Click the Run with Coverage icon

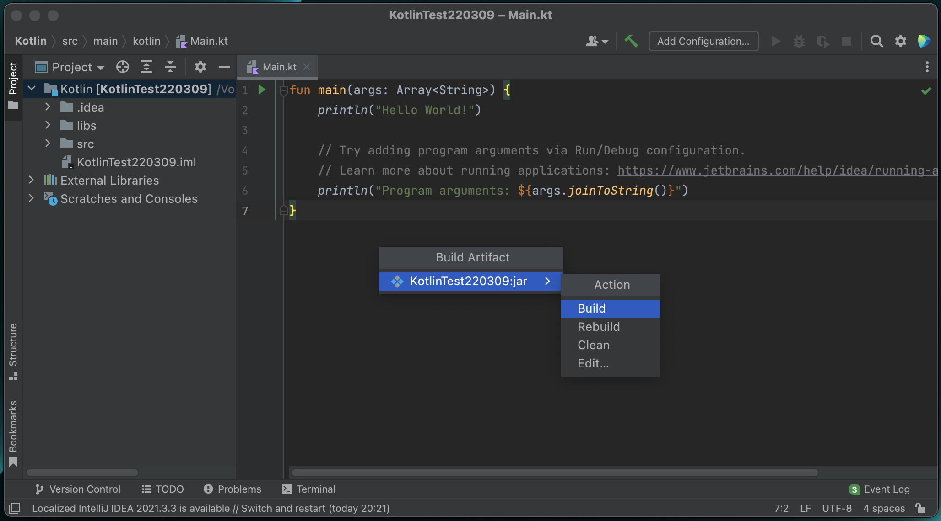pyautogui.click(x=823, y=41)
